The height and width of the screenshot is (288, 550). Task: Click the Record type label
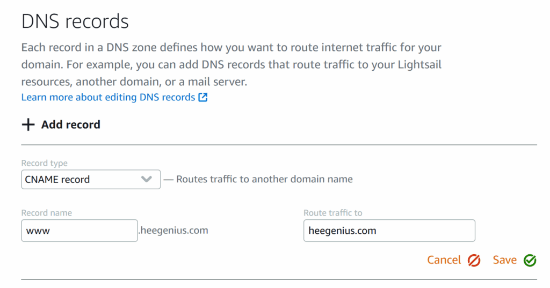pos(44,163)
